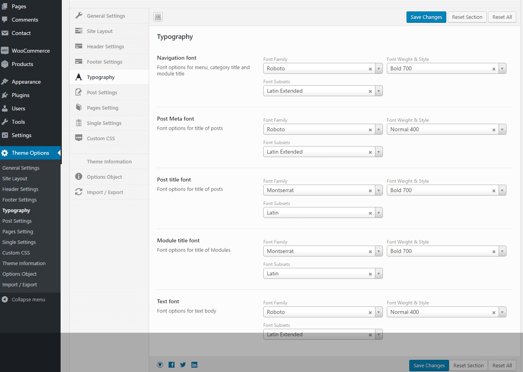Expand Post title font subsets dropdown
This screenshot has height=372, width=523.
(x=379, y=213)
